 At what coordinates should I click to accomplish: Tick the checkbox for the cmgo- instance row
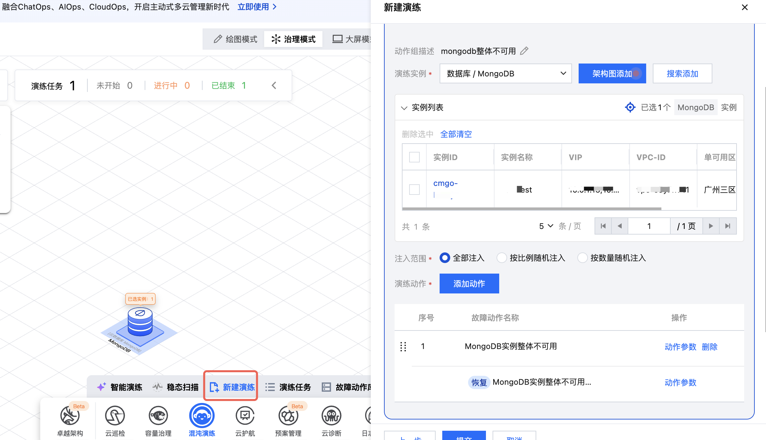tap(414, 190)
